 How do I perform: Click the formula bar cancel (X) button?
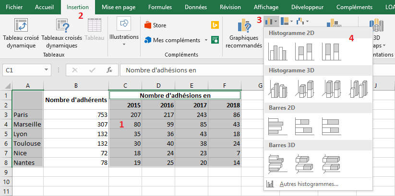point(75,70)
